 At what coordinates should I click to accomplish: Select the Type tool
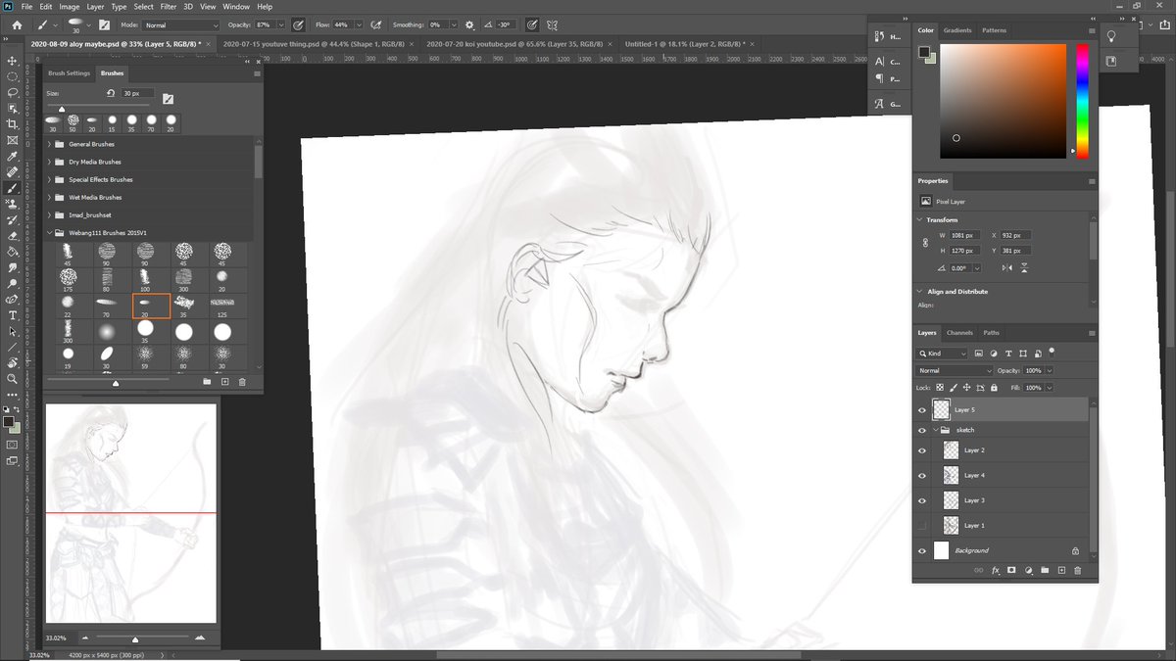[13, 315]
